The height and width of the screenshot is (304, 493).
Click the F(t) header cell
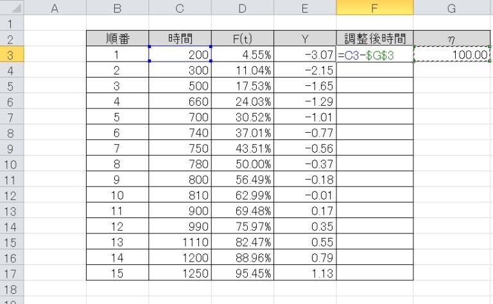241,38
